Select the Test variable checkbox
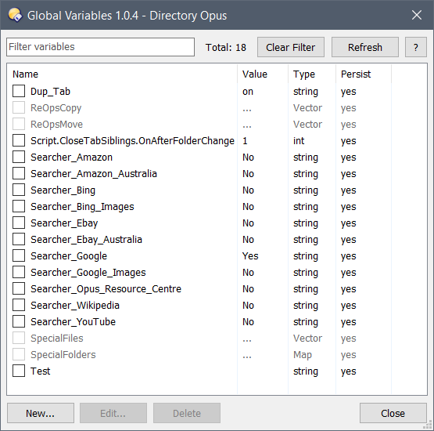Screen dimensions: 434x431 pyautogui.click(x=19, y=371)
